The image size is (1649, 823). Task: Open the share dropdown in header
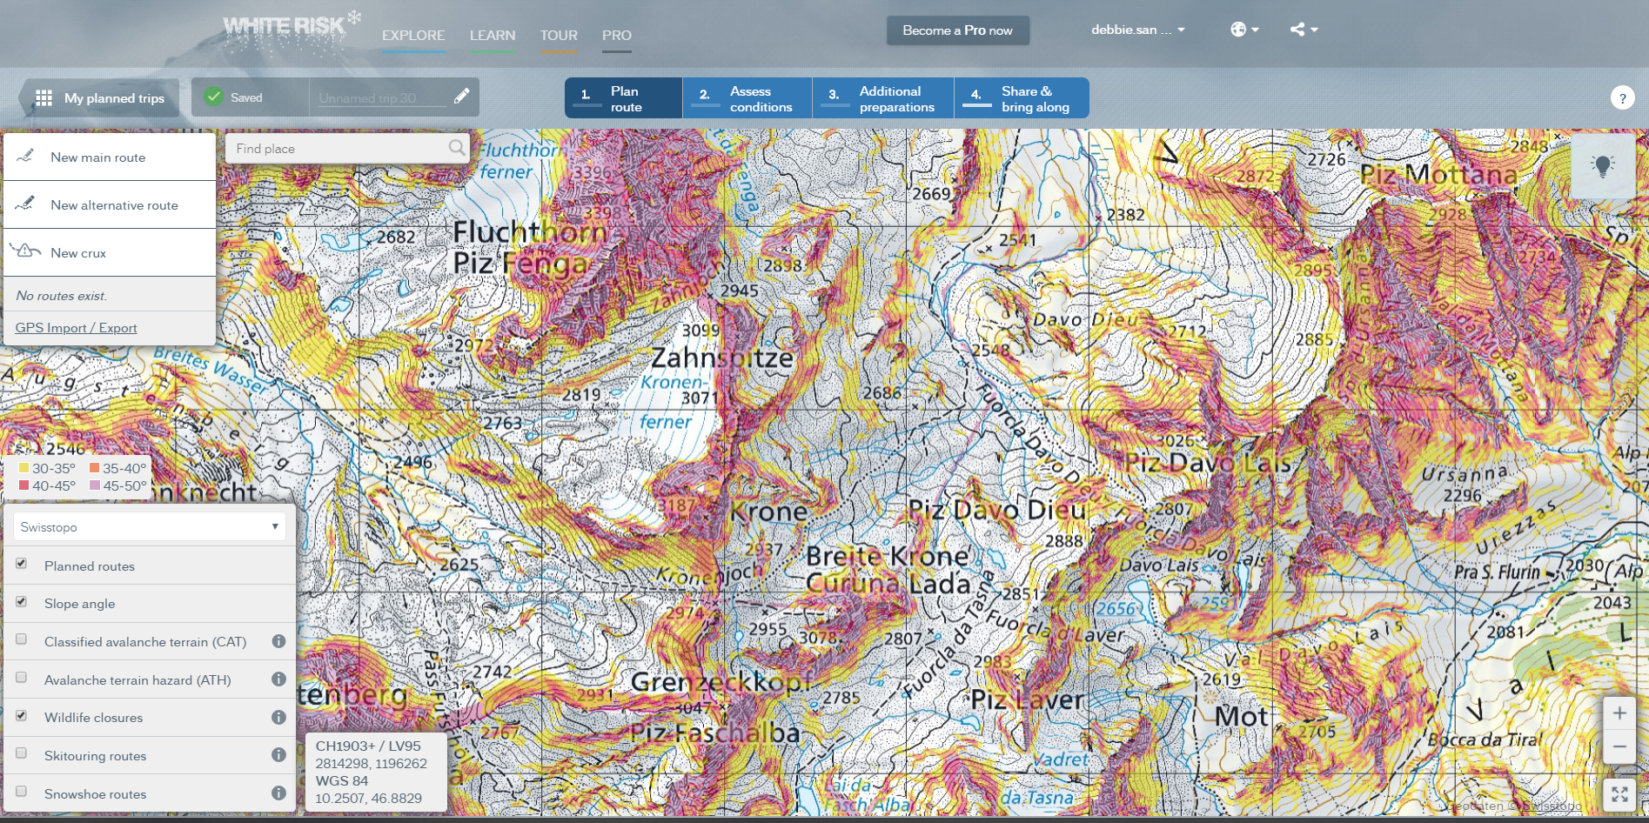1304,30
